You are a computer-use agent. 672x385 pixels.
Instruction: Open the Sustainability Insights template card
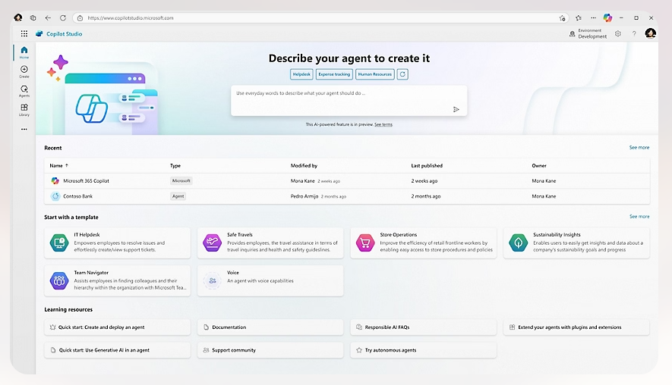[576, 243]
